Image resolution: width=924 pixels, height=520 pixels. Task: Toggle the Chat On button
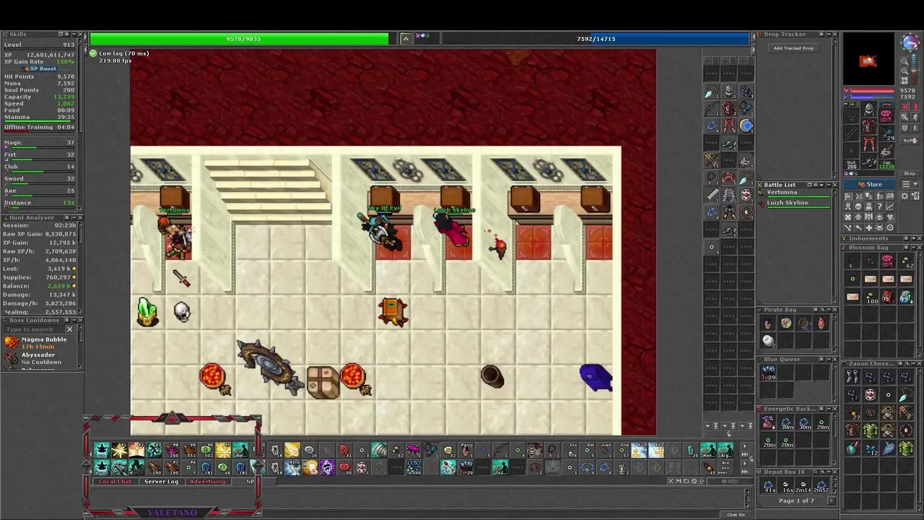736,514
